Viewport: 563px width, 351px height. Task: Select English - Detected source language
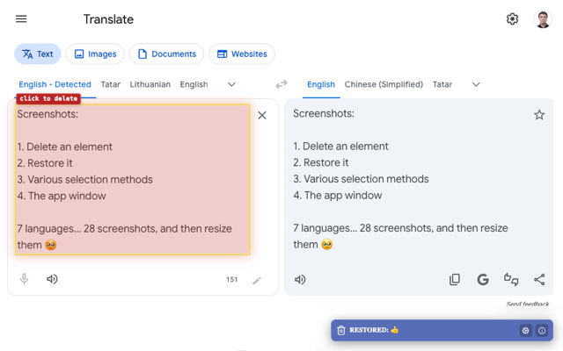55,84
